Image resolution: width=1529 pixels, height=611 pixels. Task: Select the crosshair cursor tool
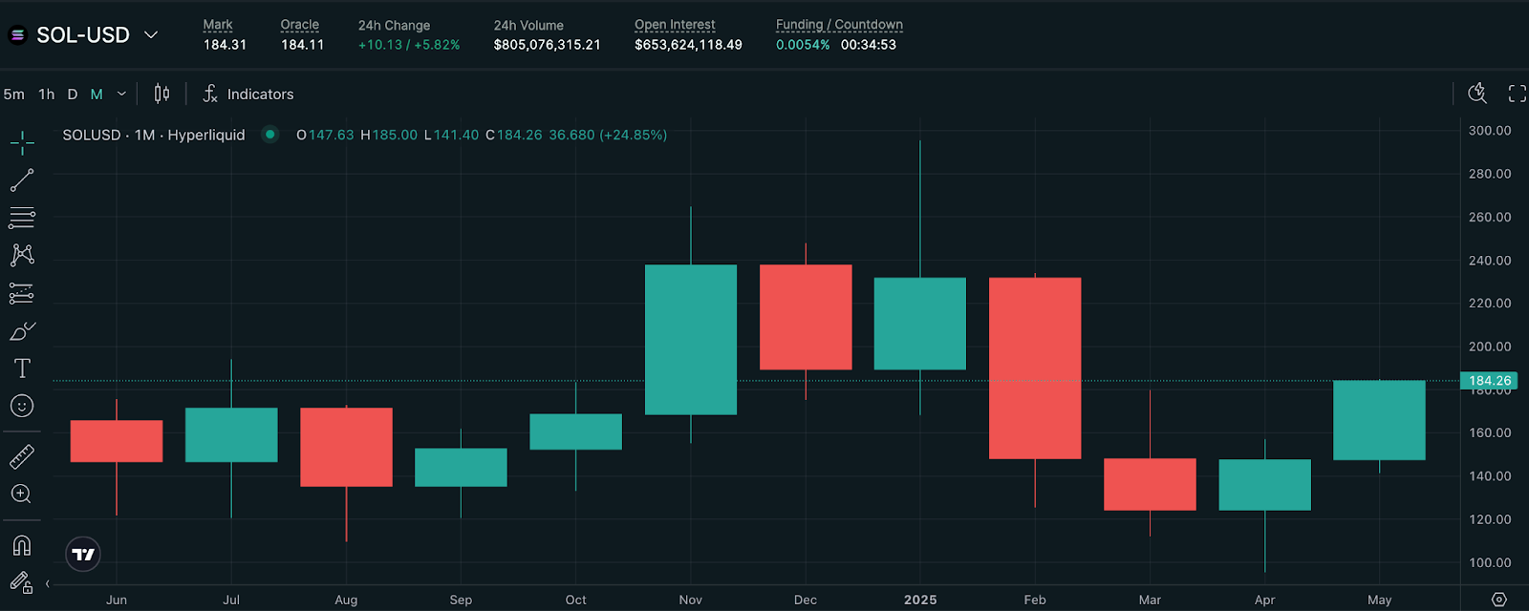click(x=22, y=143)
